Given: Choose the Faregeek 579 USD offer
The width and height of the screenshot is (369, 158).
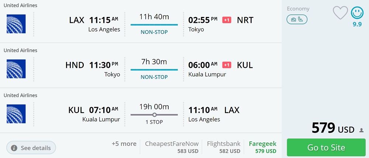Looking at the screenshot, I should coord(262,147).
